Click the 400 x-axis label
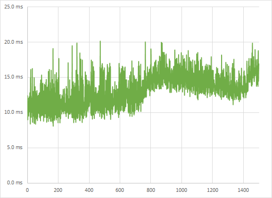 pyautogui.click(x=89, y=190)
